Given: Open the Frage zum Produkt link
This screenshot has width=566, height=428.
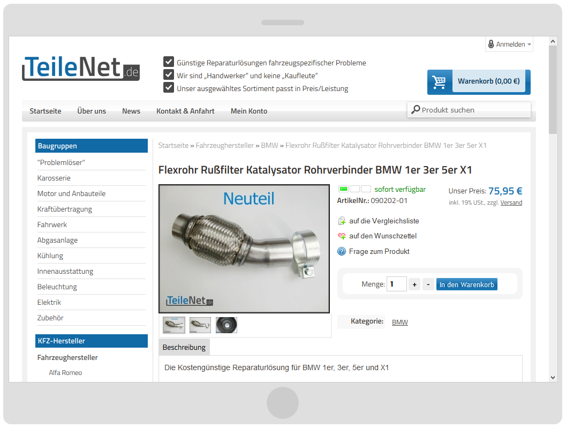Looking at the screenshot, I should click(x=379, y=251).
